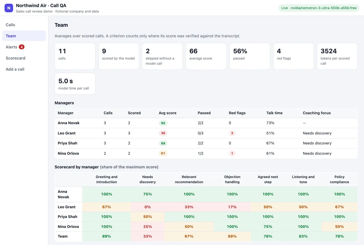Click Leo Grant's 0% Needs discovery cell
364x245 pixels.
(x=148, y=207)
